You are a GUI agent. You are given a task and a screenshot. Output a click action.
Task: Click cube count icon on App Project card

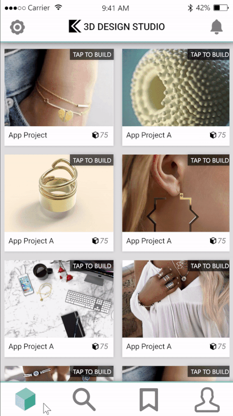point(95,135)
